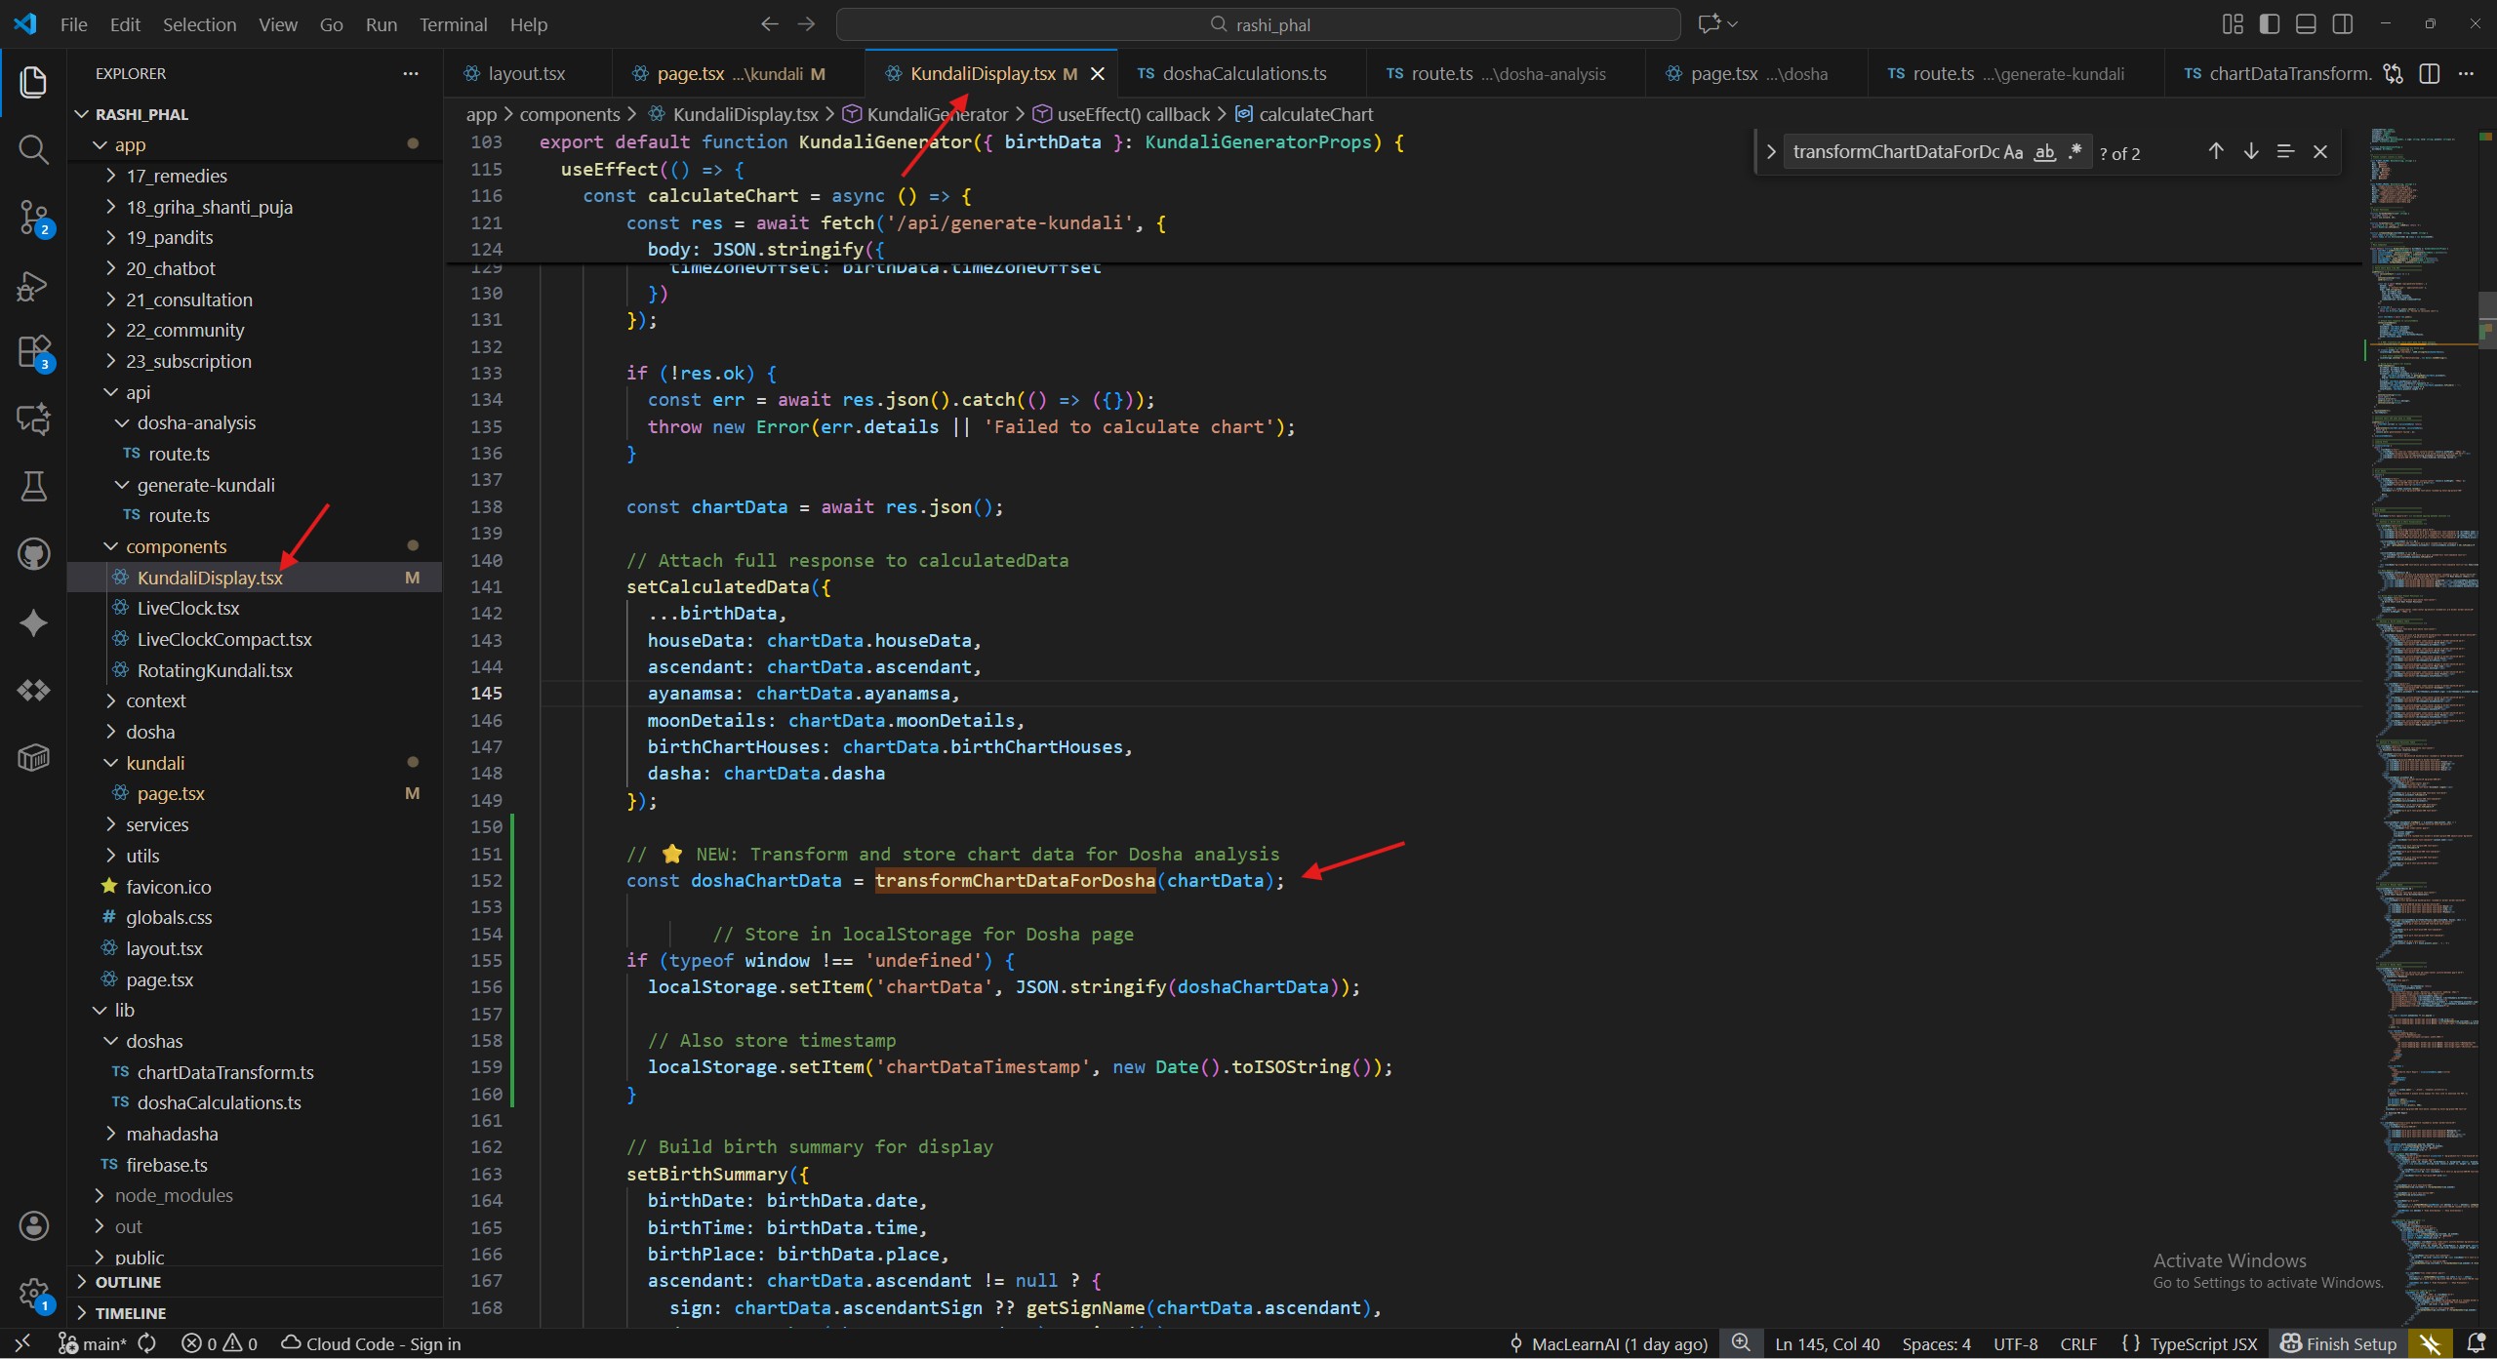Expand the 20_chatbot folder
Image resolution: width=2497 pixels, height=1359 pixels.
170,268
